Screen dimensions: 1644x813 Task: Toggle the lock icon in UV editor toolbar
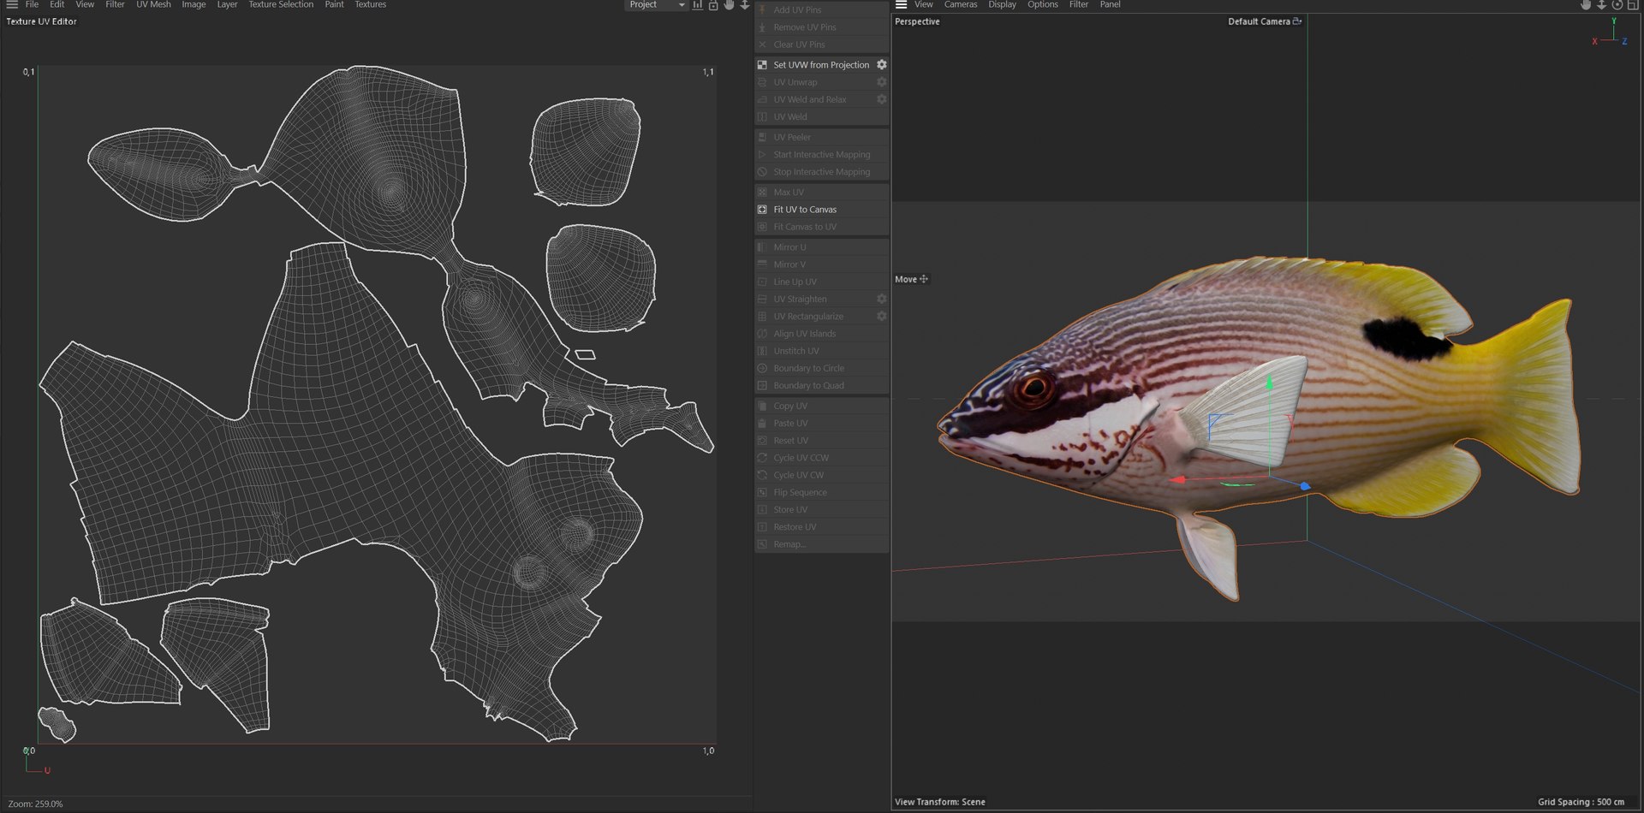713,5
